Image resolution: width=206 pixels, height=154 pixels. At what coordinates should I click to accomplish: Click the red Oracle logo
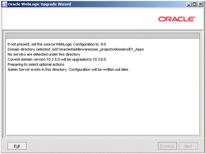[177, 19]
